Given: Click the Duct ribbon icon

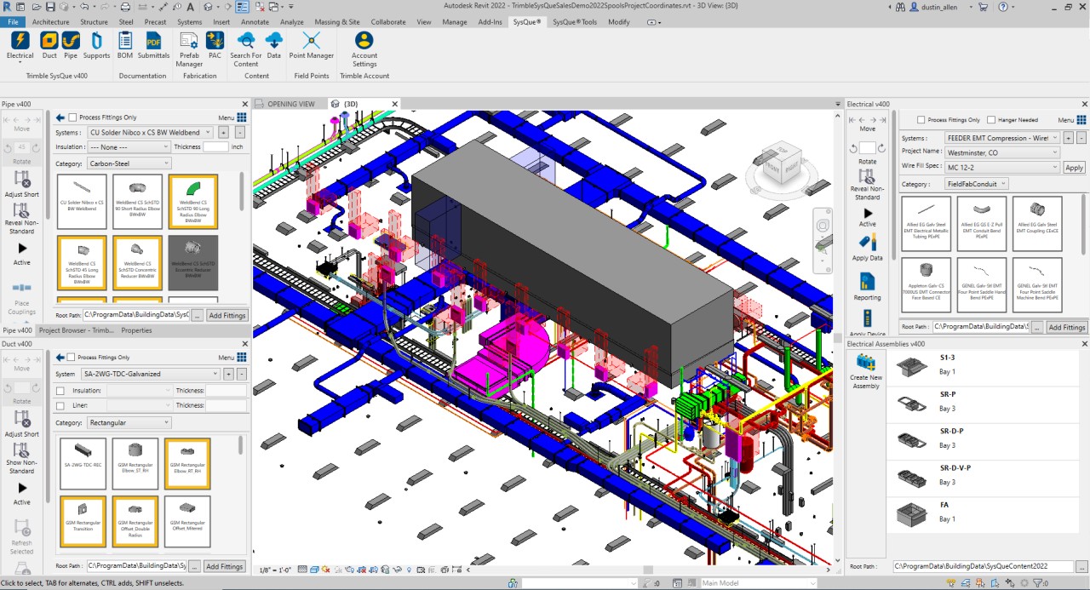Looking at the screenshot, I should (x=49, y=41).
